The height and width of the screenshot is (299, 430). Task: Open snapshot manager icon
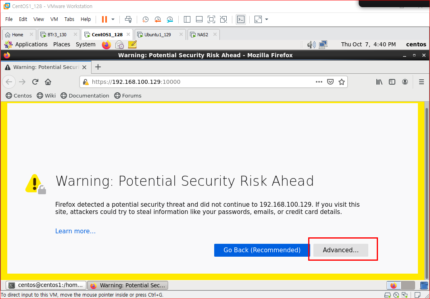tap(170, 19)
